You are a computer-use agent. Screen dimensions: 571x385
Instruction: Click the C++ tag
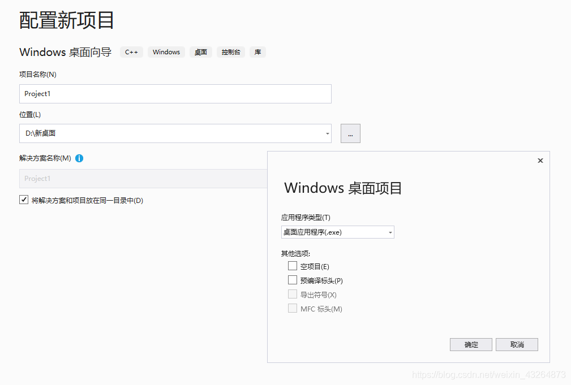(x=131, y=52)
